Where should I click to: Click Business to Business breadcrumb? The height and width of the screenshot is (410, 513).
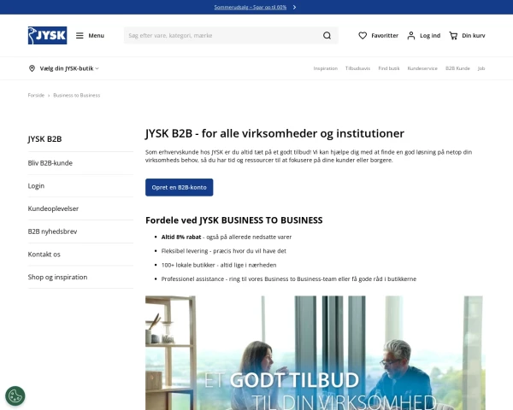click(x=77, y=95)
